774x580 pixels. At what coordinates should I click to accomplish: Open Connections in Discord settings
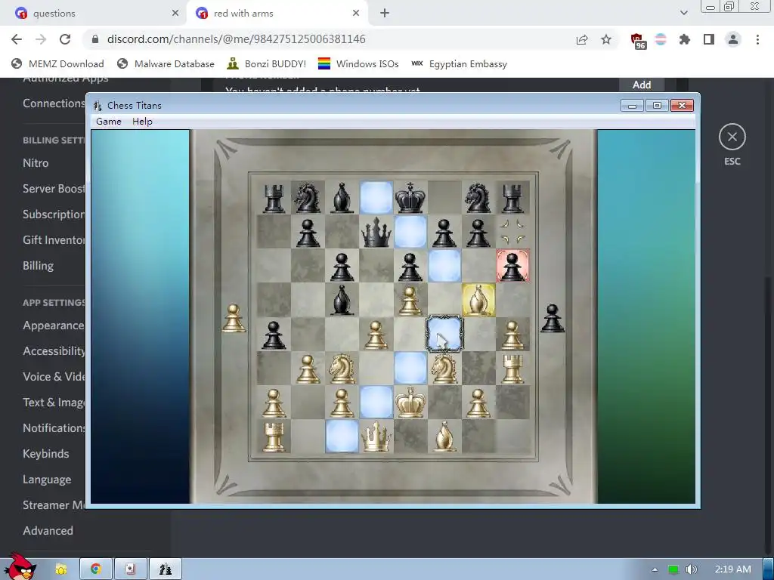click(x=54, y=103)
